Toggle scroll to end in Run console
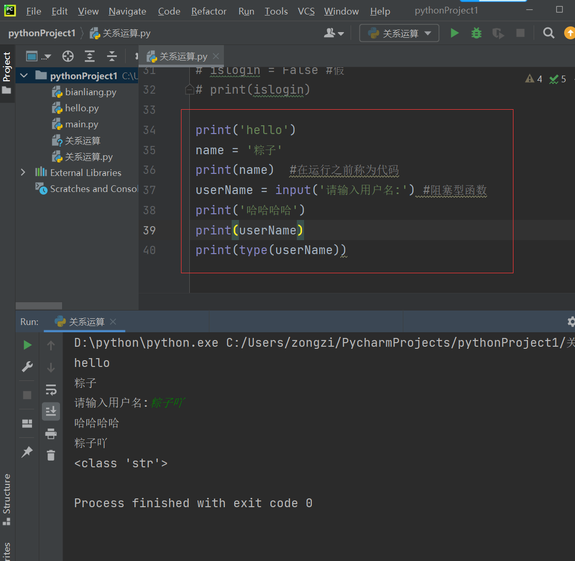The height and width of the screenshot is (561, 575). [51, 411]
